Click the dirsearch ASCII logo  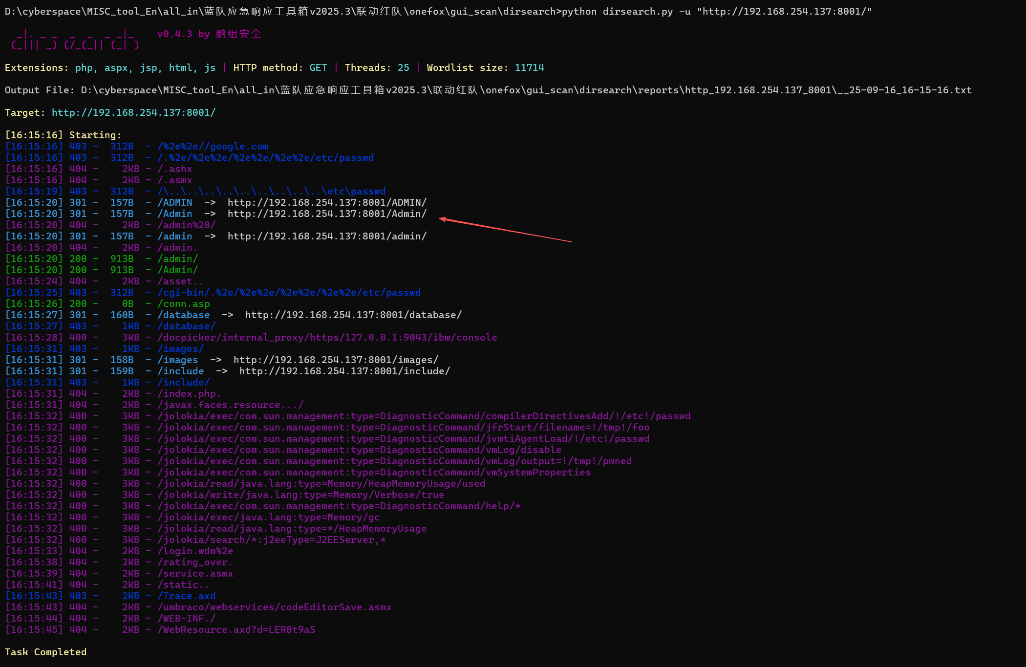(x=75, y=40)
